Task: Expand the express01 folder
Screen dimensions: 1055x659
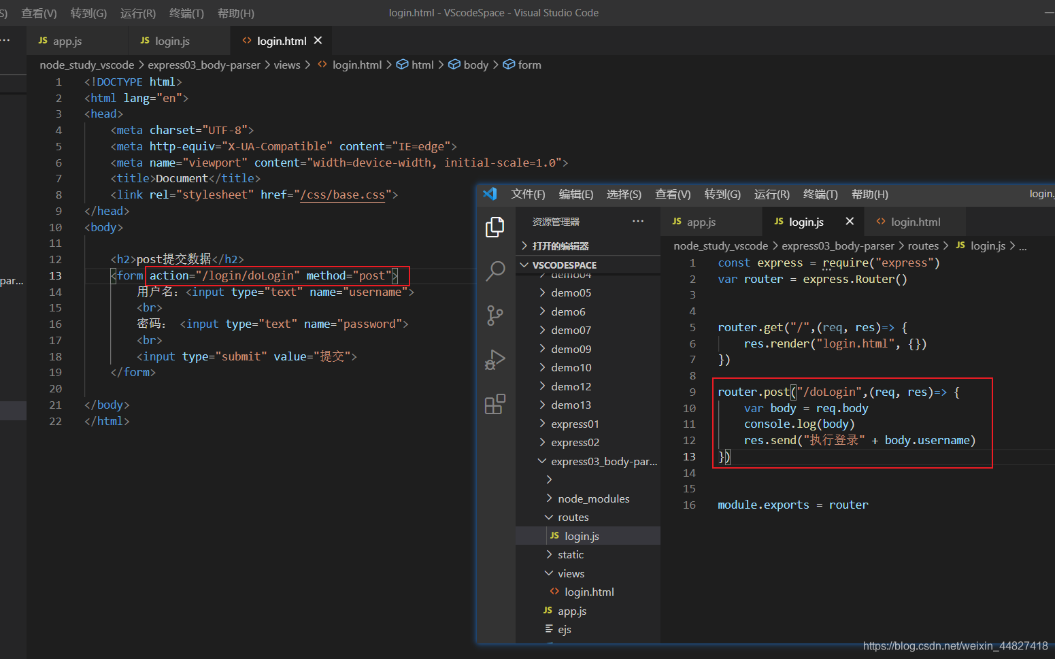Action: [542, 424]
